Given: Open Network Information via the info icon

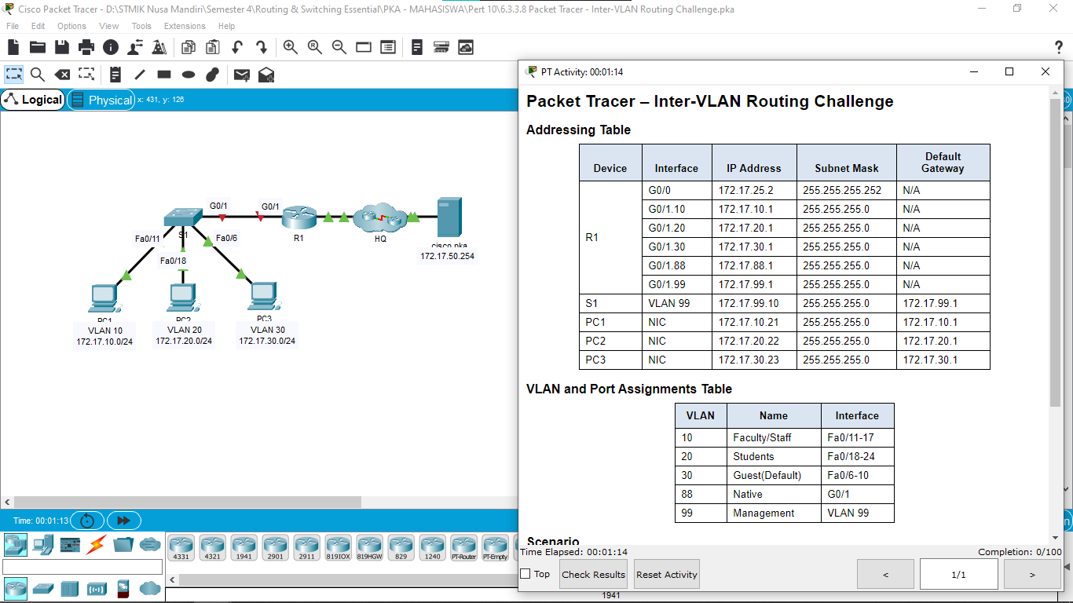Looking at the screenshot, I should coord(111,47).
